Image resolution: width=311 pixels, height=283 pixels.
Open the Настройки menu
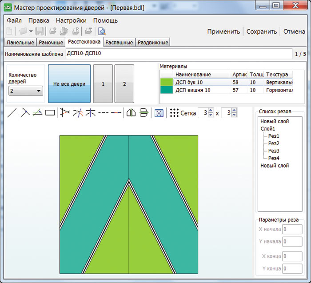coord(71,20)
